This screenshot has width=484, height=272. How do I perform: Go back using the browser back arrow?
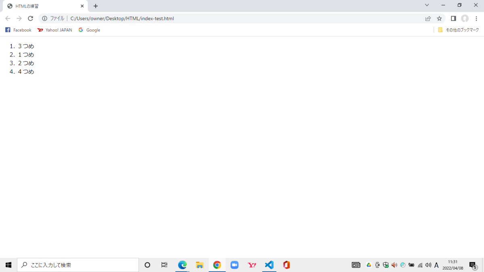pos(8,19)
